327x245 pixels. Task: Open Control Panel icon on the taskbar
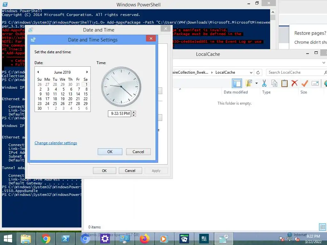[x=125, y=239]
